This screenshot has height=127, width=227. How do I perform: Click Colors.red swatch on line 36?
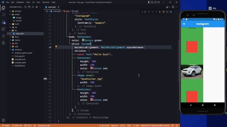tap(92, 68)
